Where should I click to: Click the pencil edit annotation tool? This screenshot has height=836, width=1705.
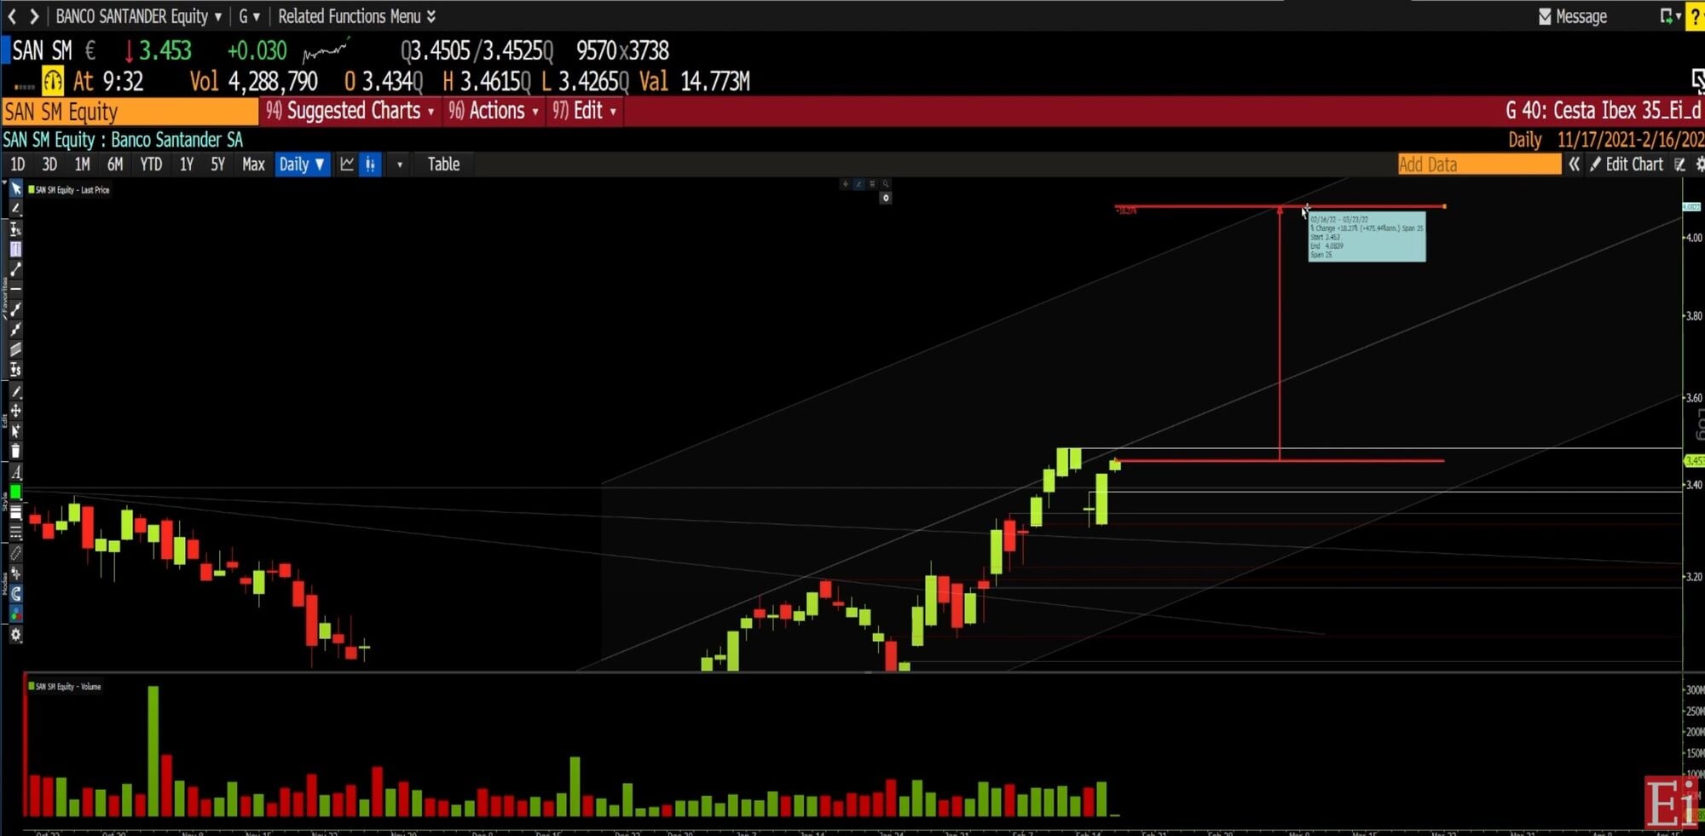(x=15, y=391)
